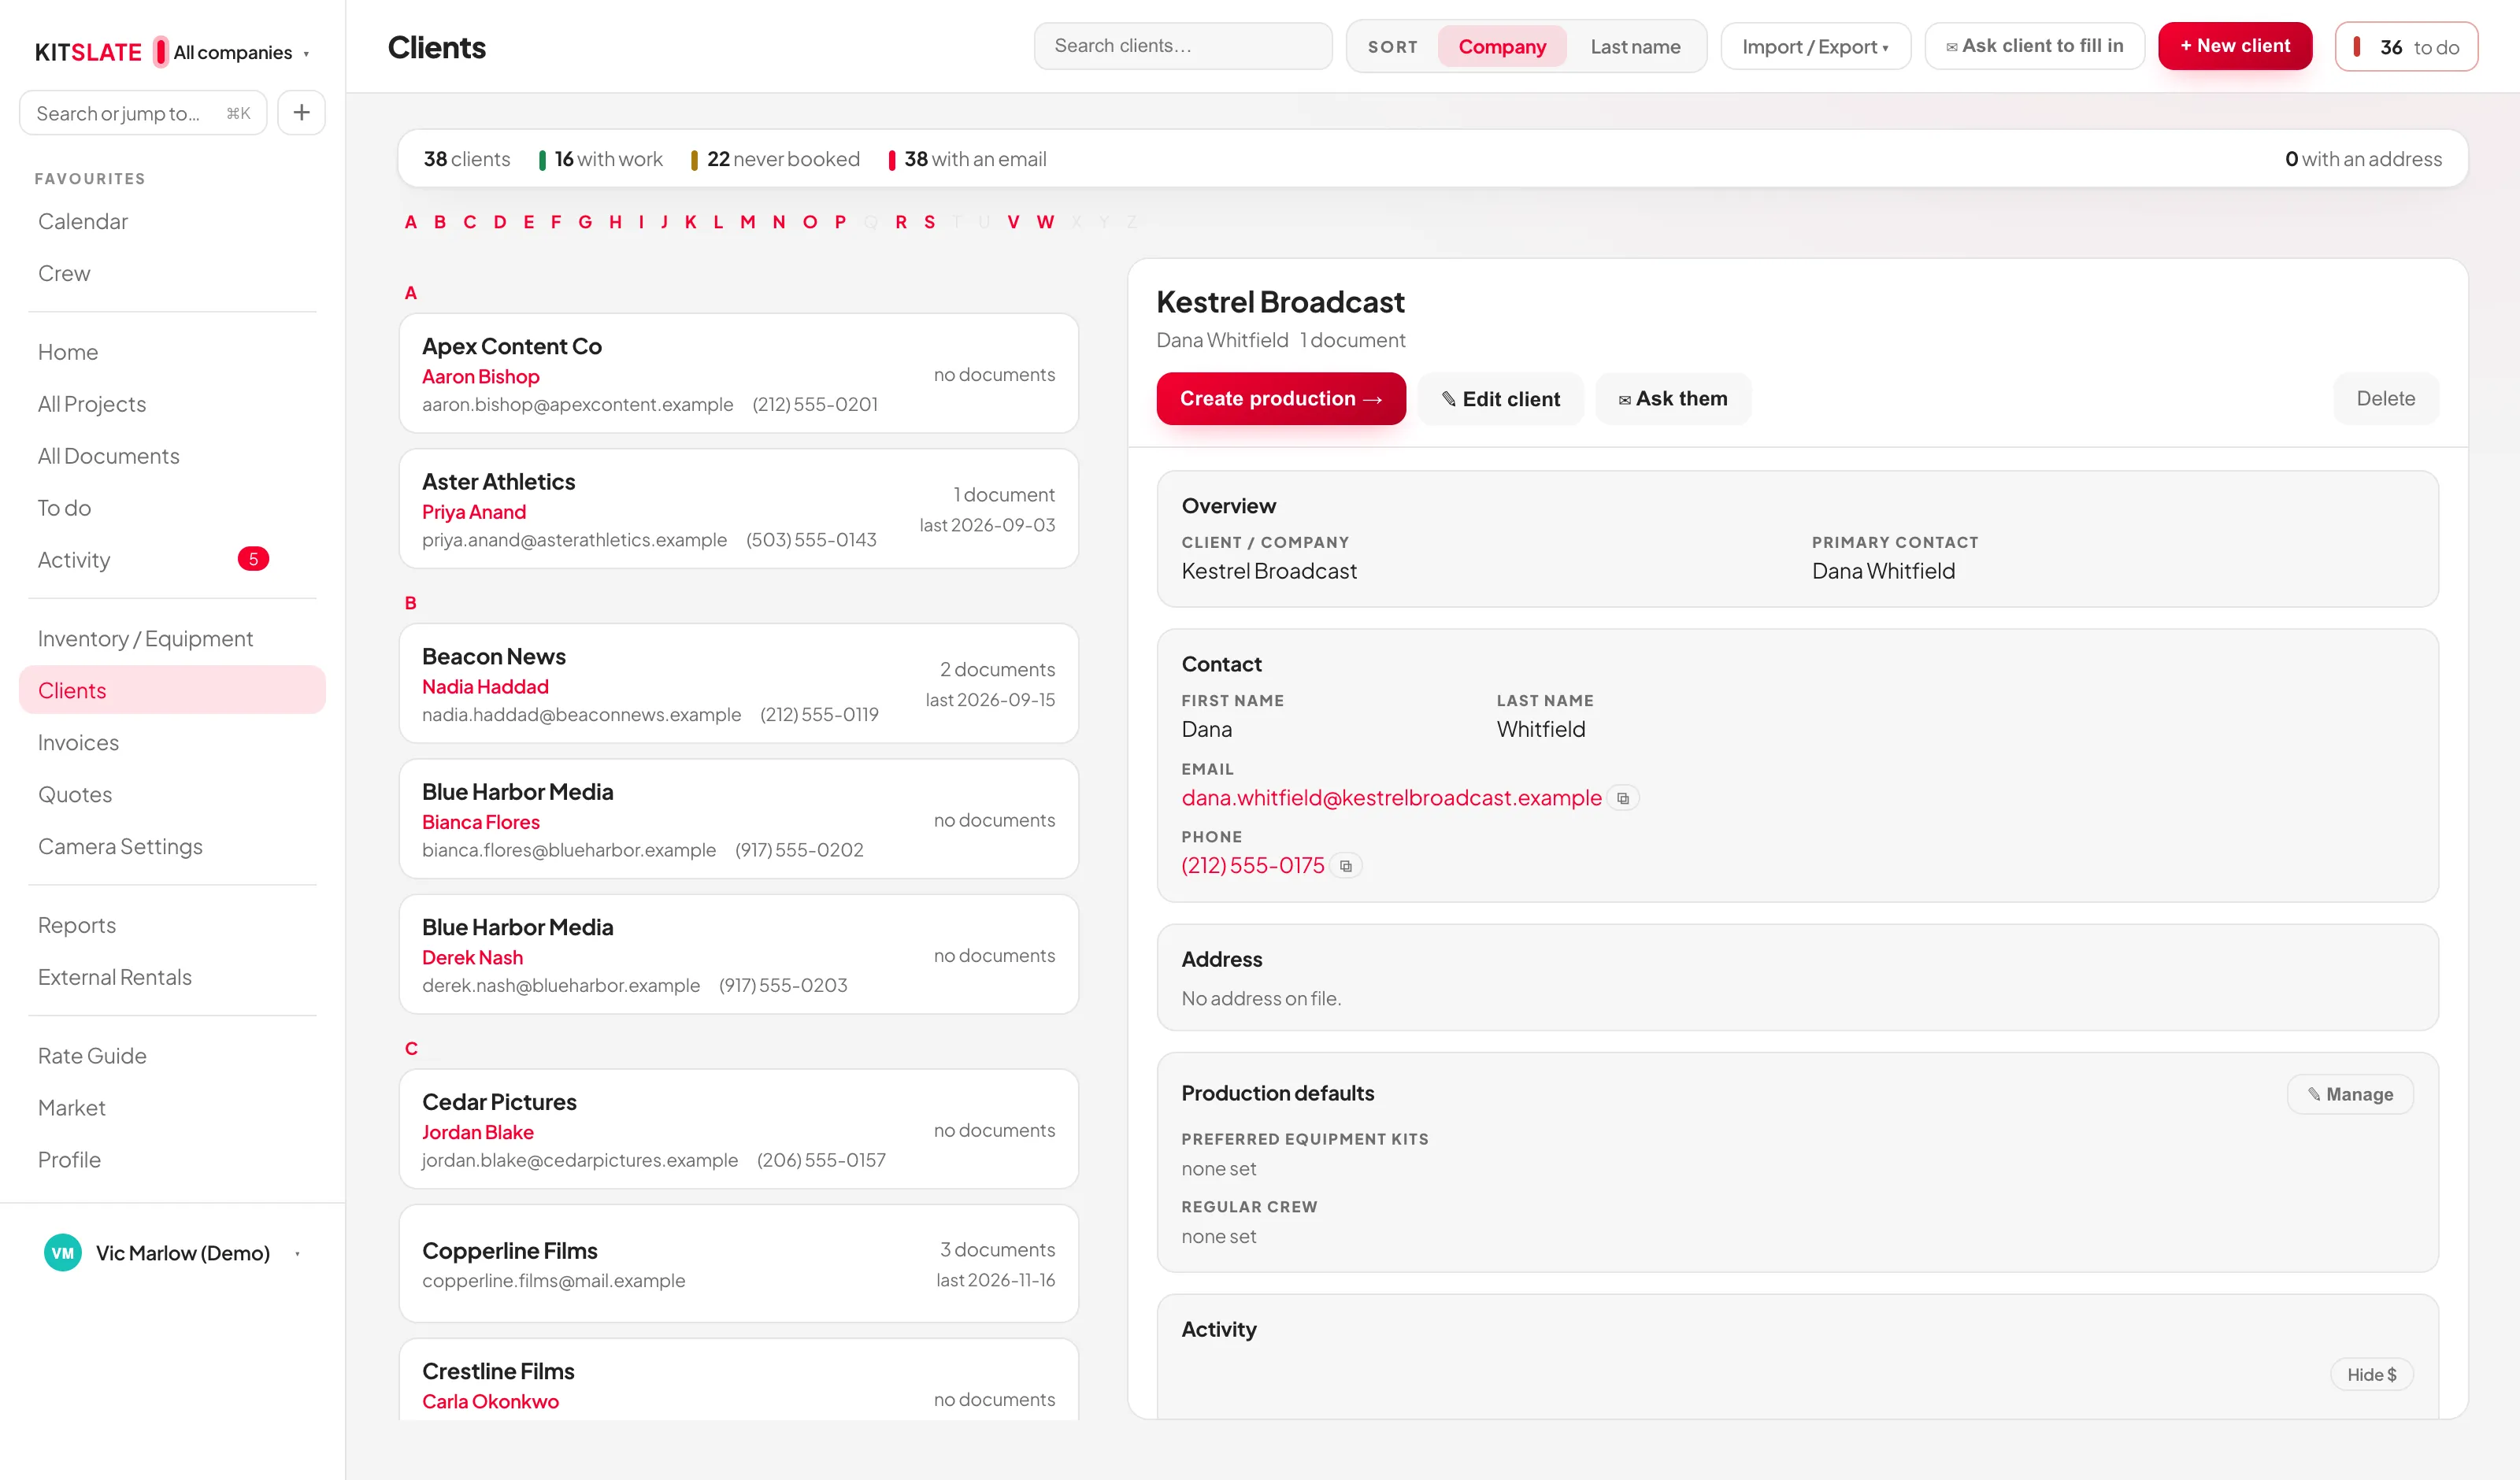Select Beacon News client card
The width and height of the screenshot is (2520, 1480).
coord(739,684)
